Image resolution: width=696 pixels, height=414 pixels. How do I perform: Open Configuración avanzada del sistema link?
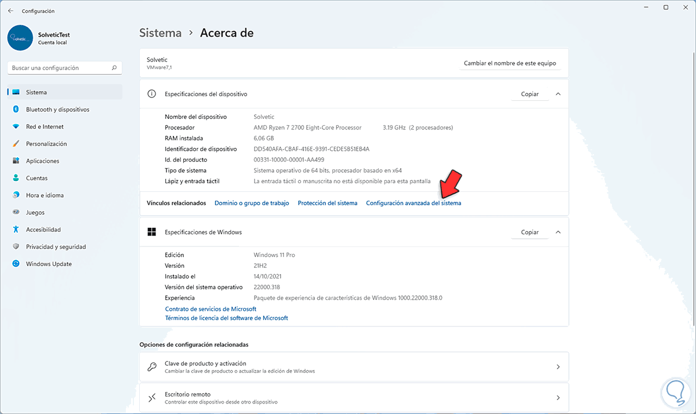(x=414, y=203)
